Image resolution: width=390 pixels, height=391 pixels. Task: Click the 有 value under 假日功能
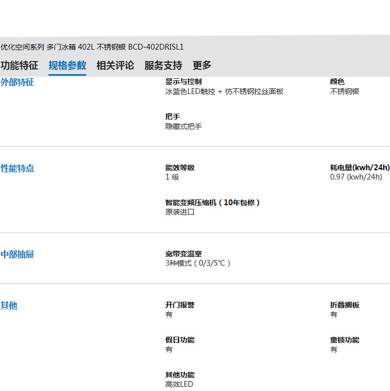169,349
